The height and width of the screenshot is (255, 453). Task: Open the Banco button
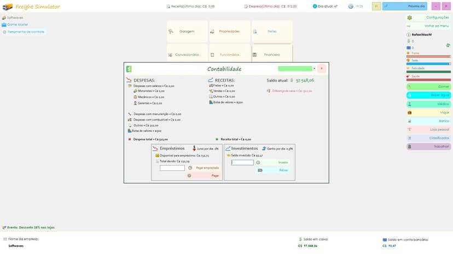(x=428, y=121)
